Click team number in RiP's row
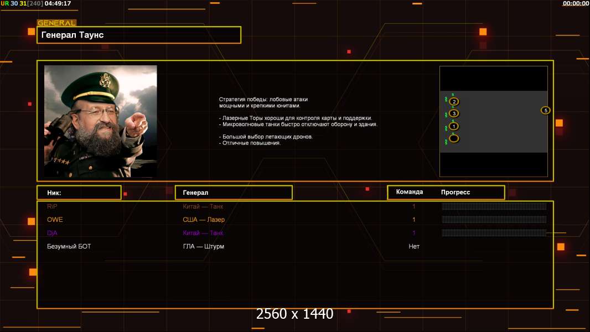Viewport: 590px width, 332px height. click(414, 206)
